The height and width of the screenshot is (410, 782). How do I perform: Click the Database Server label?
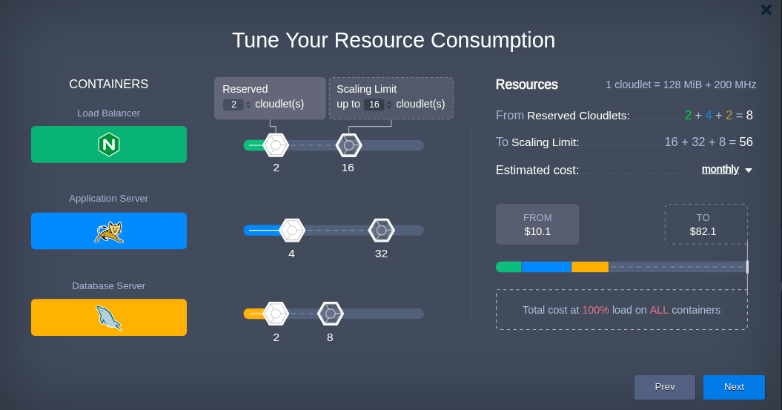tap(109, 285)
